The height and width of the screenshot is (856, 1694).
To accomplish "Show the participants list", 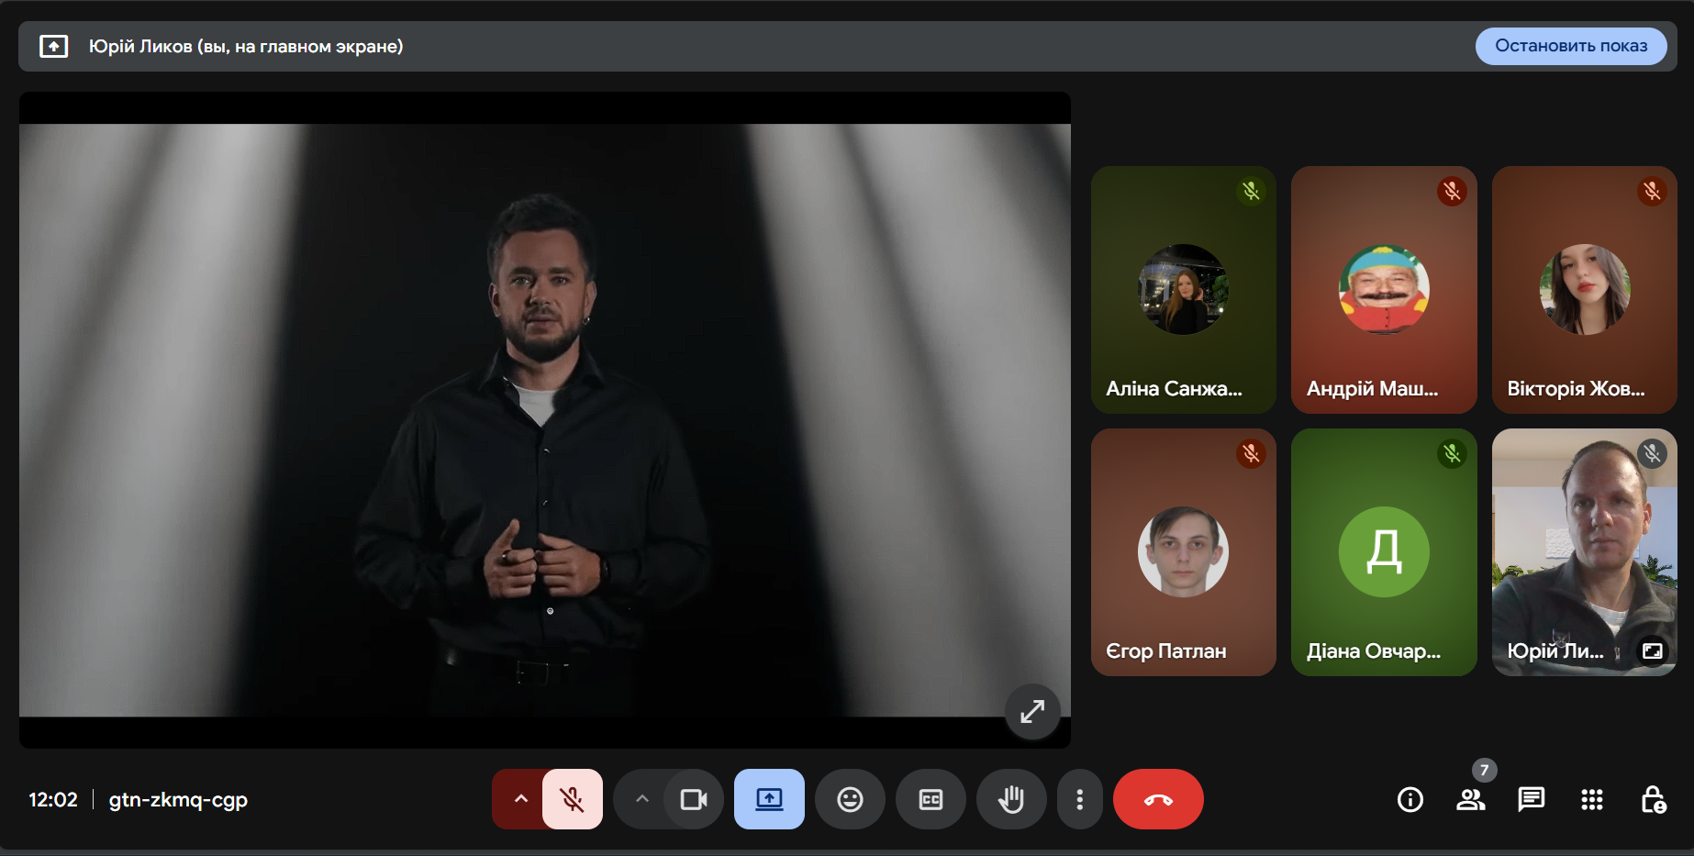I will pyautogui.click(x=1470, y=800).
